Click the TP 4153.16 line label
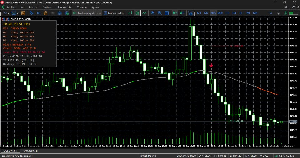Image resolution: width=300 pixels, height=158 pixels. click(237, 121)
